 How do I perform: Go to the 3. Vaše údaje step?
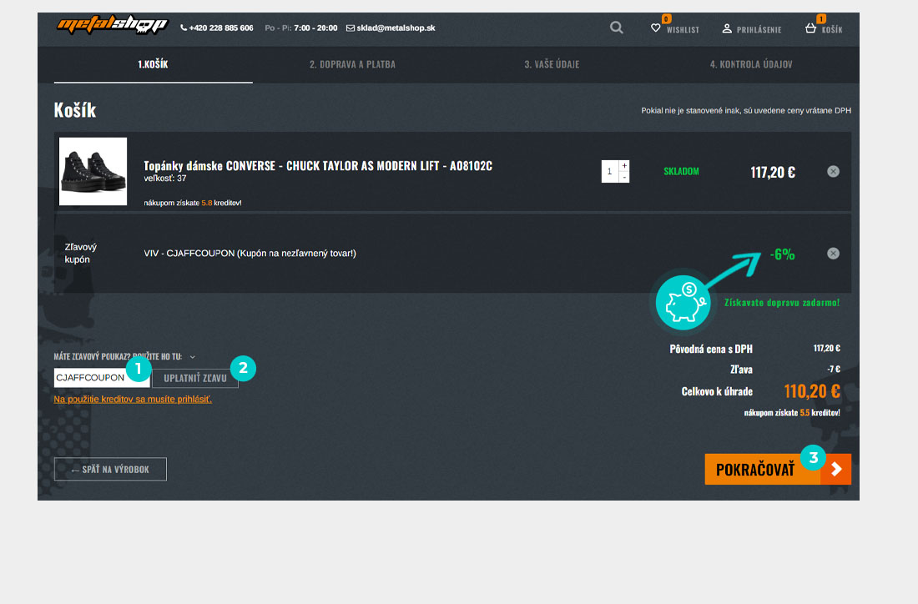[x=552, y=64]
